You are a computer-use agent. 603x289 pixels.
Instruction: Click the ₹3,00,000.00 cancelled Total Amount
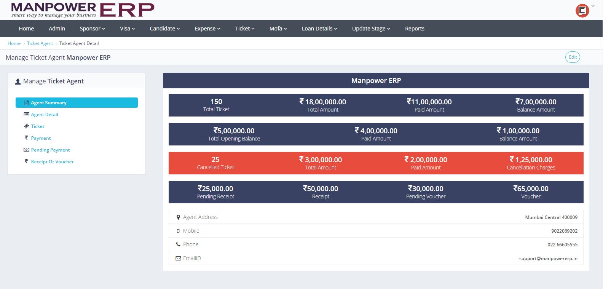coord(321,160)
